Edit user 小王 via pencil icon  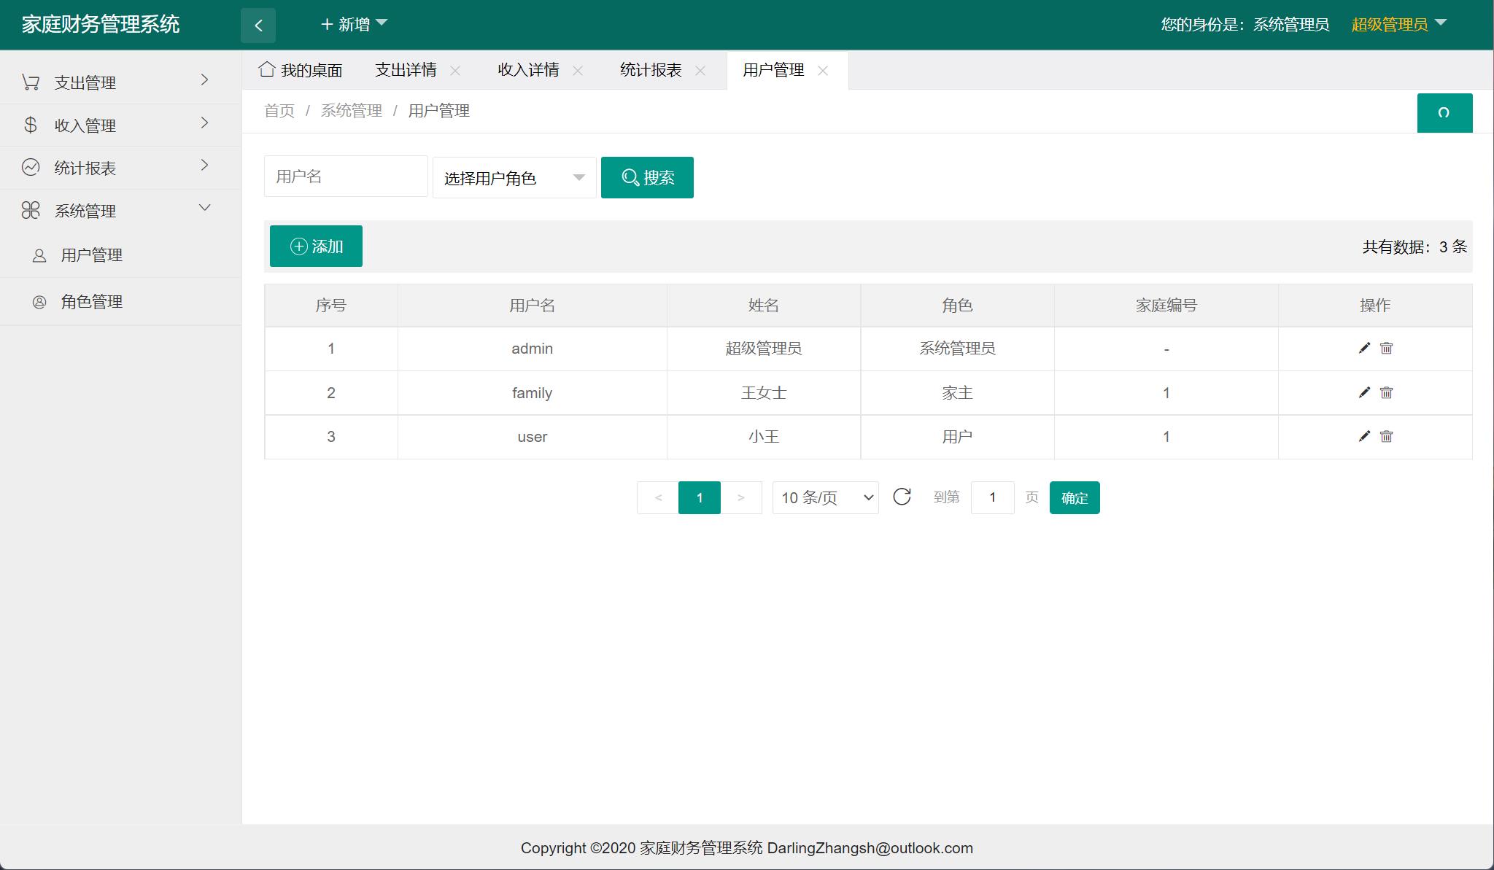point(1363,436)
